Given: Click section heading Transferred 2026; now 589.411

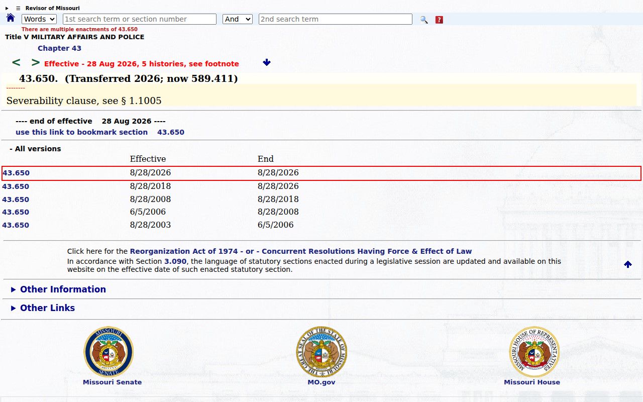Looking at the screenshot, I should pyautogui.click(x=129, y=78).
